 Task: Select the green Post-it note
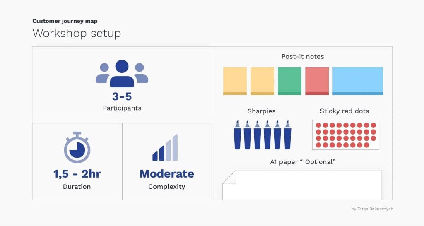pos(289,81)
